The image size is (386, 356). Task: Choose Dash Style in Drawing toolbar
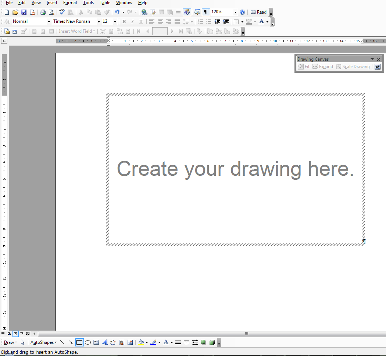187,342
